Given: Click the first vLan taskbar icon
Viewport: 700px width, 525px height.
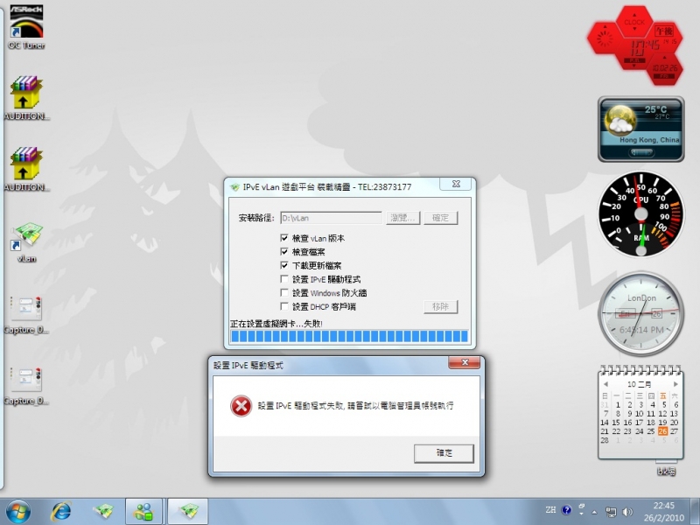Looking at the screenshot, I should point(103,512).
